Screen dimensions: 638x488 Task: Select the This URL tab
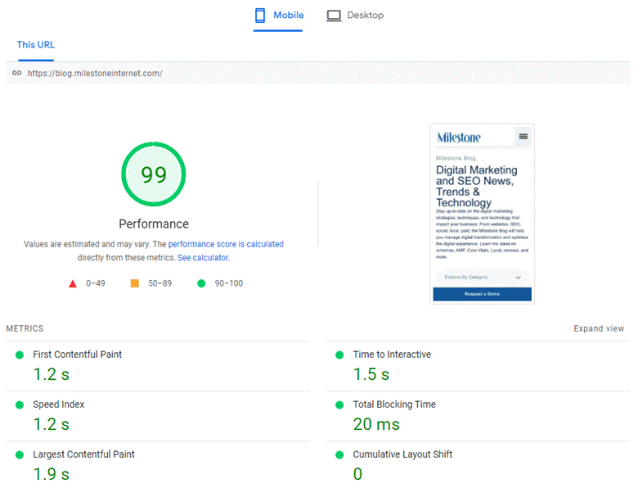(36, 45)
